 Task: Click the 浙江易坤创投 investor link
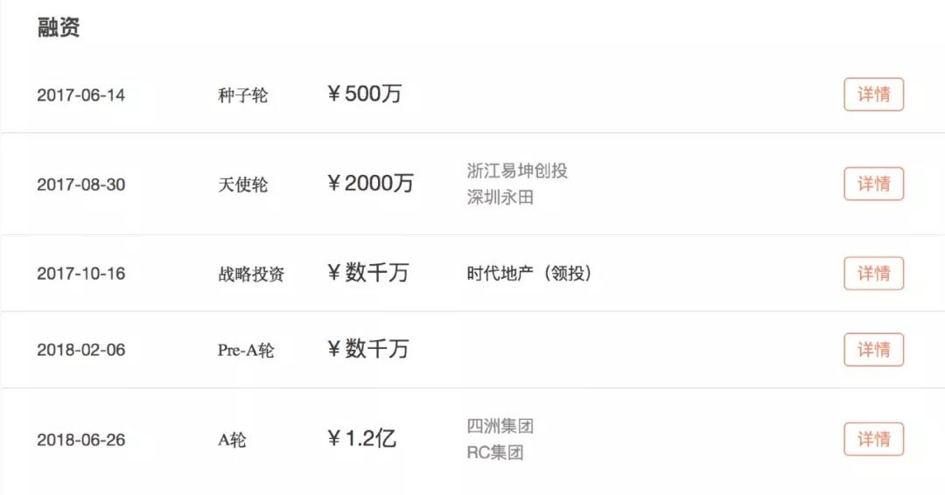pyautogui.click(x=517, y=171)
